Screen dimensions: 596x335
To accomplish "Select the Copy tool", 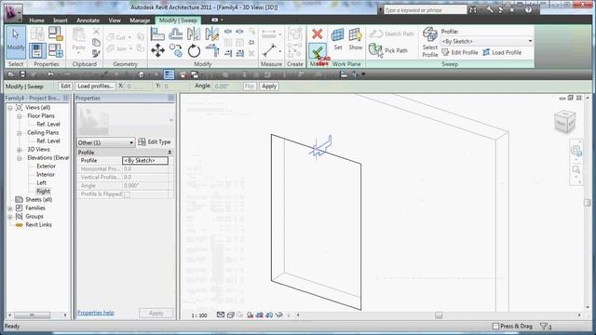I will coord(176,50).
